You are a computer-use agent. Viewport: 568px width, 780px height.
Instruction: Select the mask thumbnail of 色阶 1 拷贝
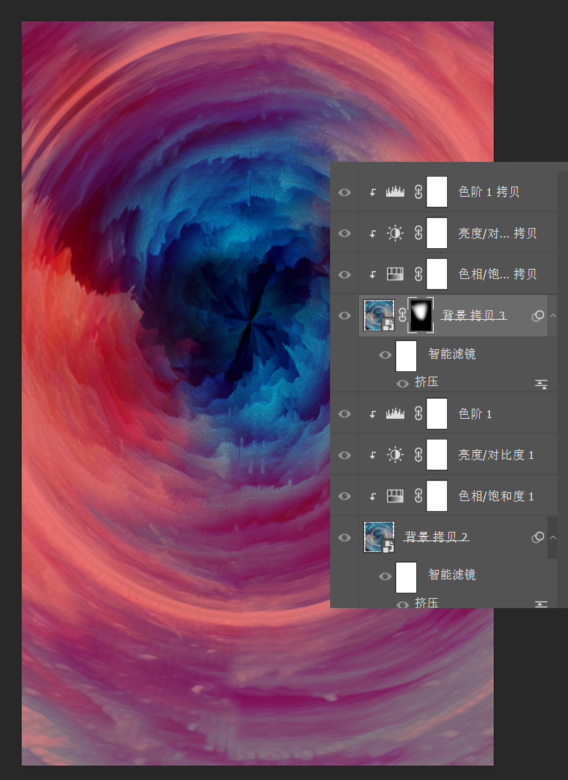pos(437,191)
